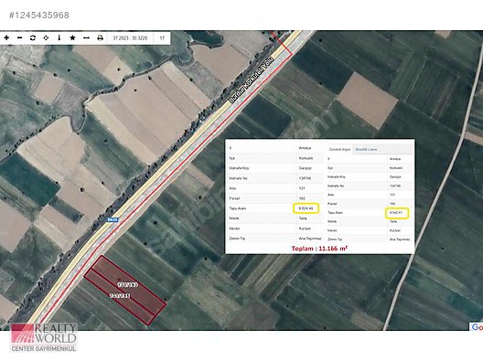483x362 pixels.
Task: Click the locate crosshair icon
Action: [46, 37]
